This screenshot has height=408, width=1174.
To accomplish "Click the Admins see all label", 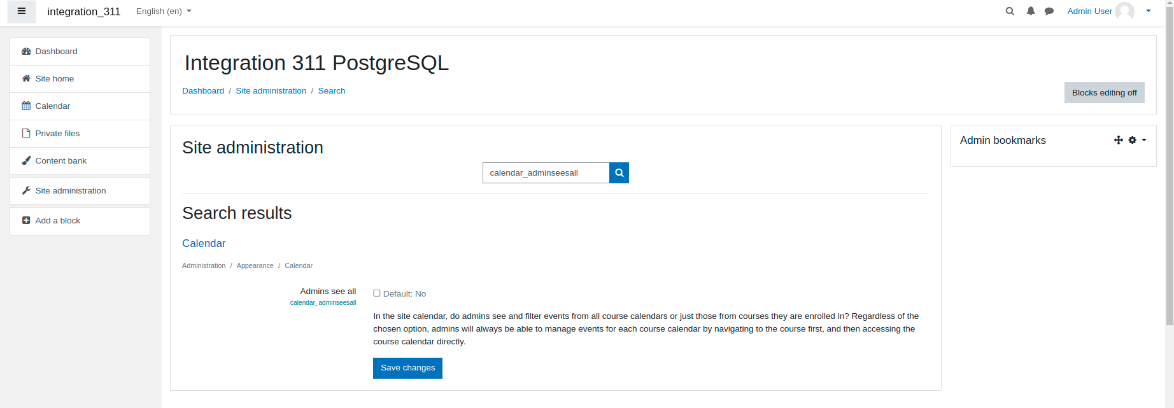I will (328, 292).
